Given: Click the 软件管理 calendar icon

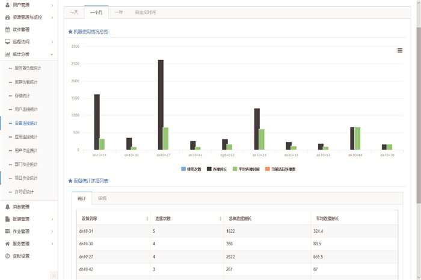Looking at the screenshot, I should [x=7, y=29].
